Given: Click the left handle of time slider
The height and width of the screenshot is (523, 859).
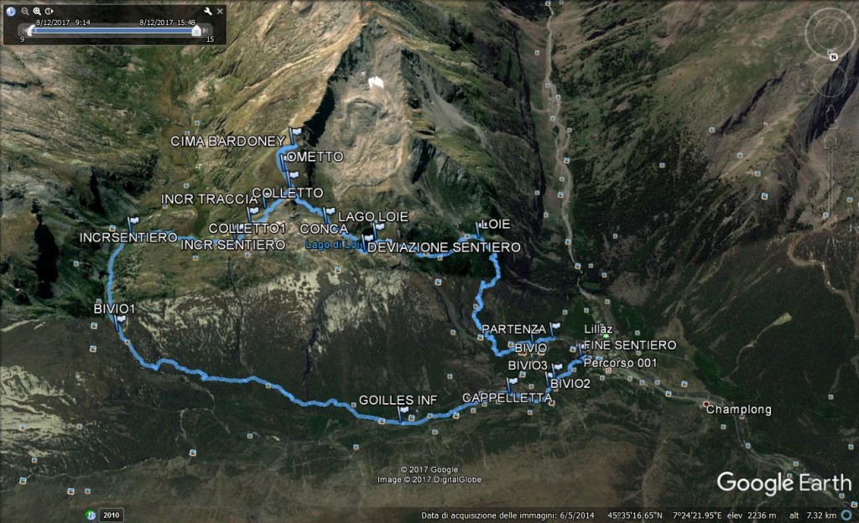Looking at the screenshot, I should pyautogui.click(x=31, y=31).
